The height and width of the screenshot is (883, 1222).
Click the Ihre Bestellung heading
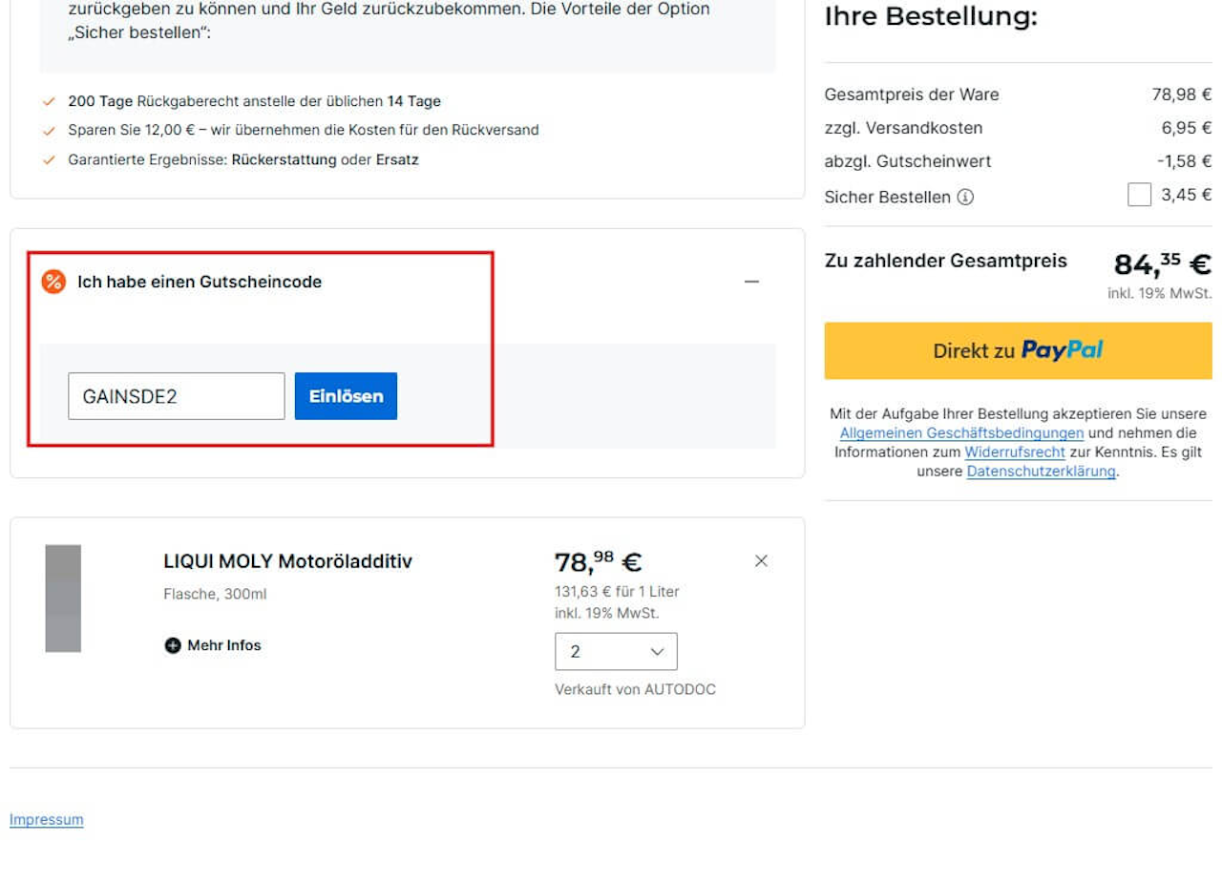coord(931,17)
